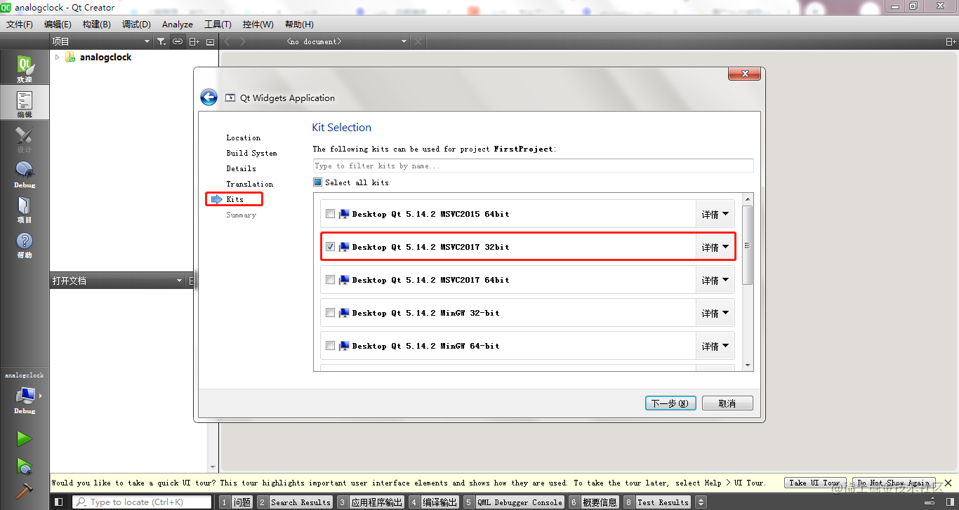Image resolution: width=959 pixels, height=510 pixels.
Task: Enable Desktop Qt 5.14.2 MSVC2015 64bit kit
Action: point(330,214)
